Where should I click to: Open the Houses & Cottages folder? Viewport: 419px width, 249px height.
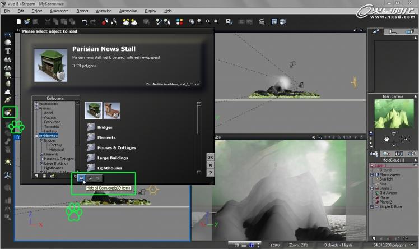pyautogui.click(x=111, y=147)
